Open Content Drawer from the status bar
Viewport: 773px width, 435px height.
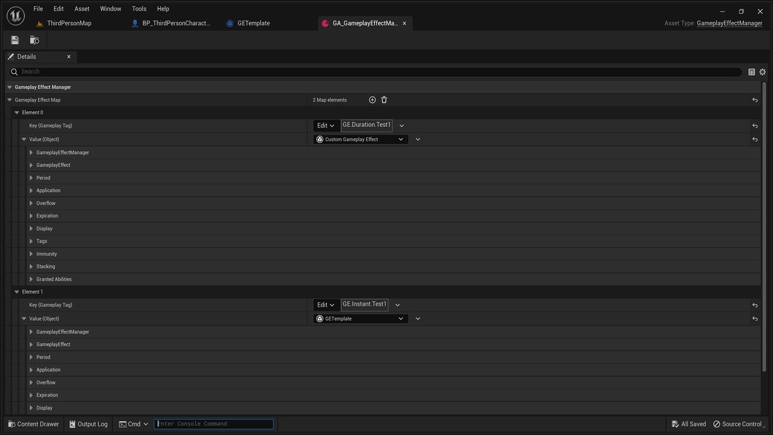point(34,424)
